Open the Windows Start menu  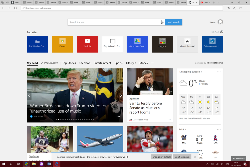tap(4, 164)
